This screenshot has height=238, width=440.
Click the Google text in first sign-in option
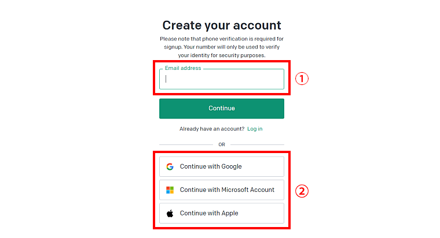tap(232, 166)
